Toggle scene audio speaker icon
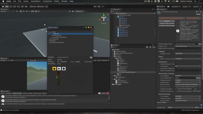The width and height of the screenshot is (203, 114). (24, 11)
